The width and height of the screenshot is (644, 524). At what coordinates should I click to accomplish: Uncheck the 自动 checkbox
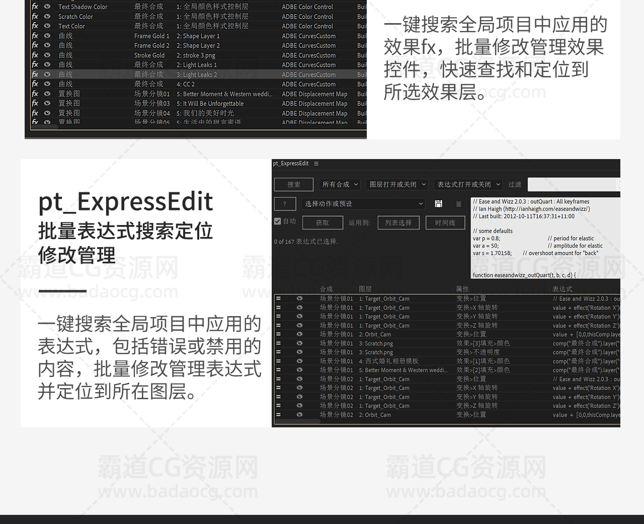point(278,221)
